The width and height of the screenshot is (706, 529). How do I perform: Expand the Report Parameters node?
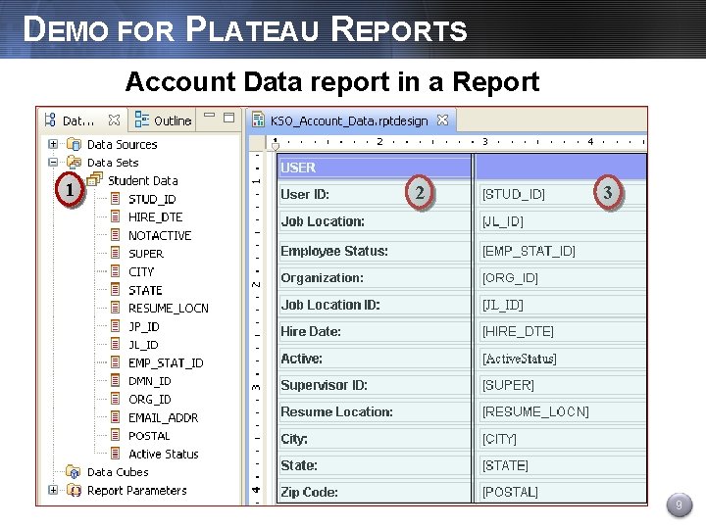coord(53,490)
